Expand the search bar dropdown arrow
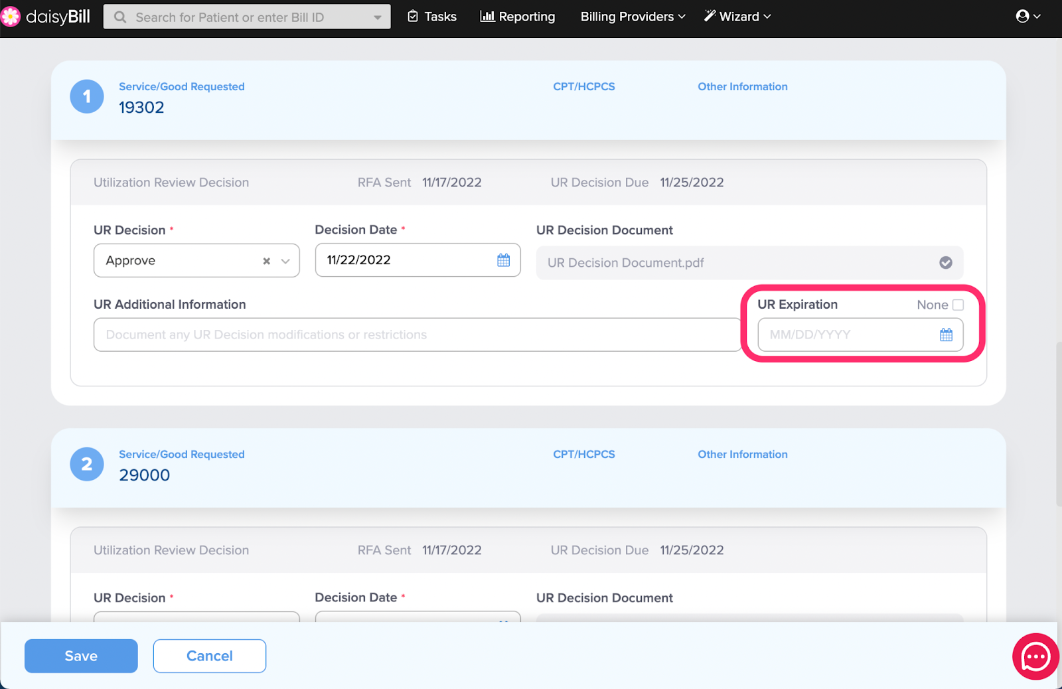 tap(377, 17)
